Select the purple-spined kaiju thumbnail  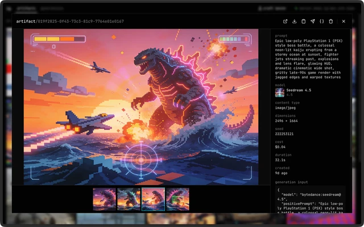105,199
